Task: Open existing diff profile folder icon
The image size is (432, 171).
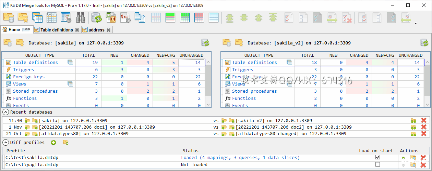Action: pyautogui.click(x=65, y=142)
